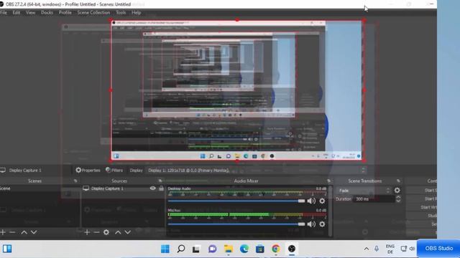The height and width of the screenshot is (258, 460).
Task: Open the Edit menu
Action: 17,13
